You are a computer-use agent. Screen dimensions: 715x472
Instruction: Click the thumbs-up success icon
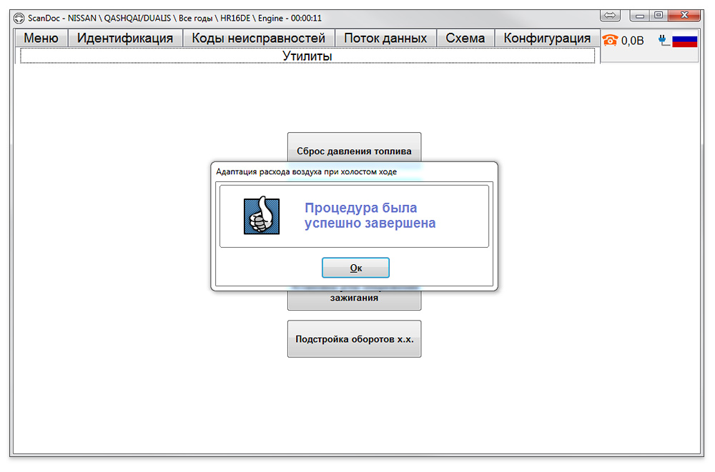pos(262,216)
